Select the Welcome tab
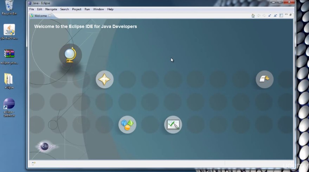Screen dimensions: 309x172 point(40,16)
